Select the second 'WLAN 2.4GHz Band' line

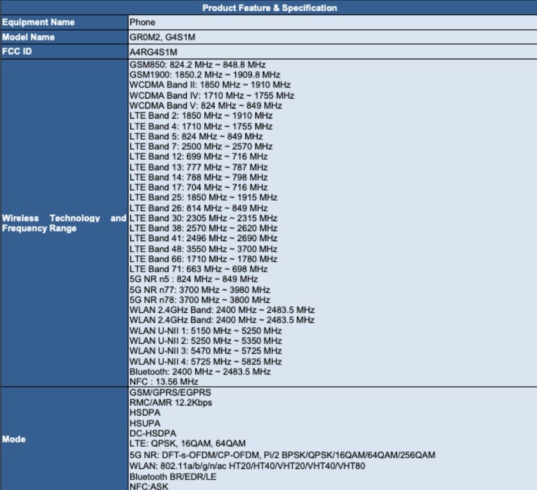point(222,320)
